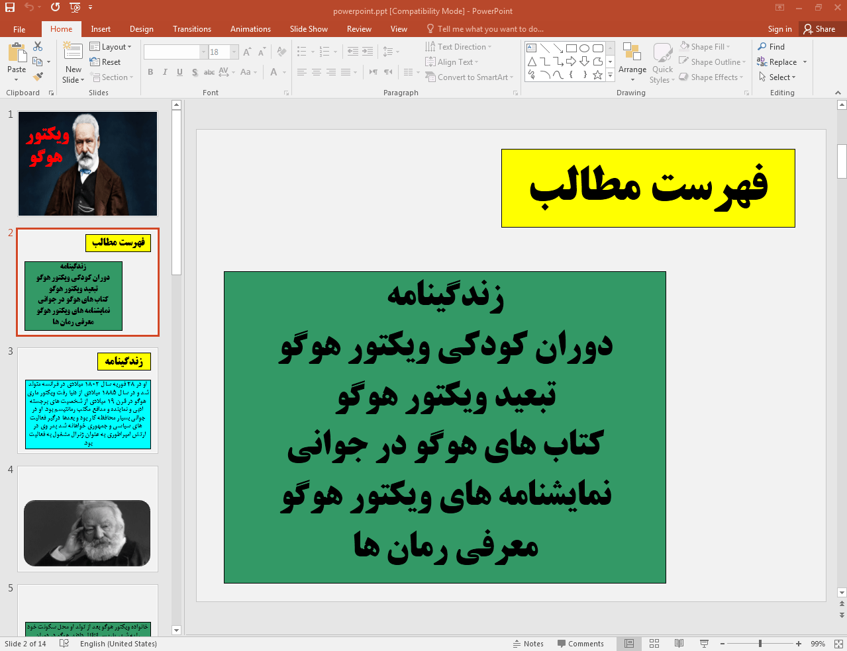
Task: Toggle Normal view button
Action: click(x=629, y=644)
